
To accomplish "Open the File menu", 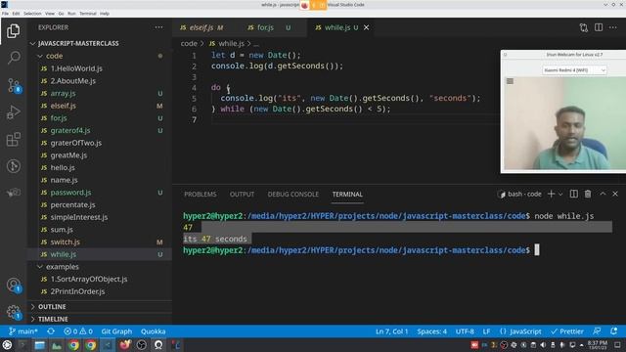I will point(5,13).
